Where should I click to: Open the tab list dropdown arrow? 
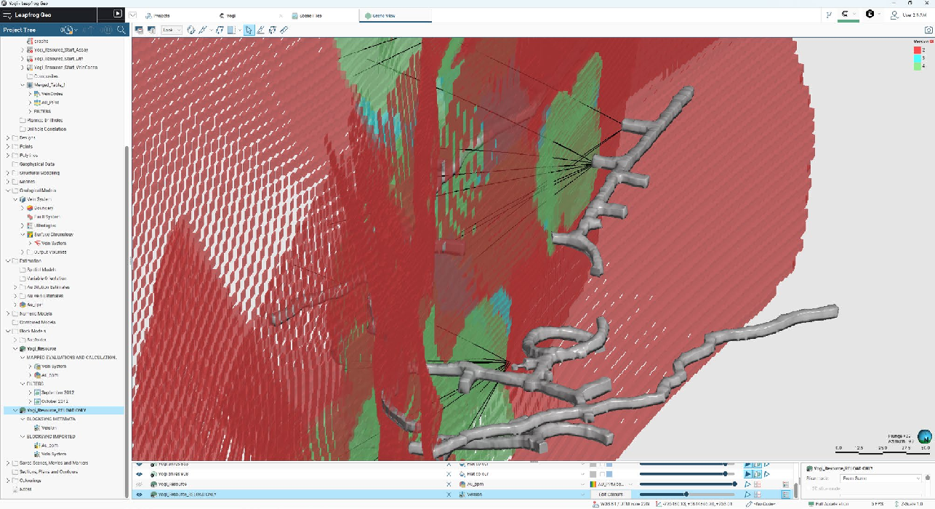[133, 15]
